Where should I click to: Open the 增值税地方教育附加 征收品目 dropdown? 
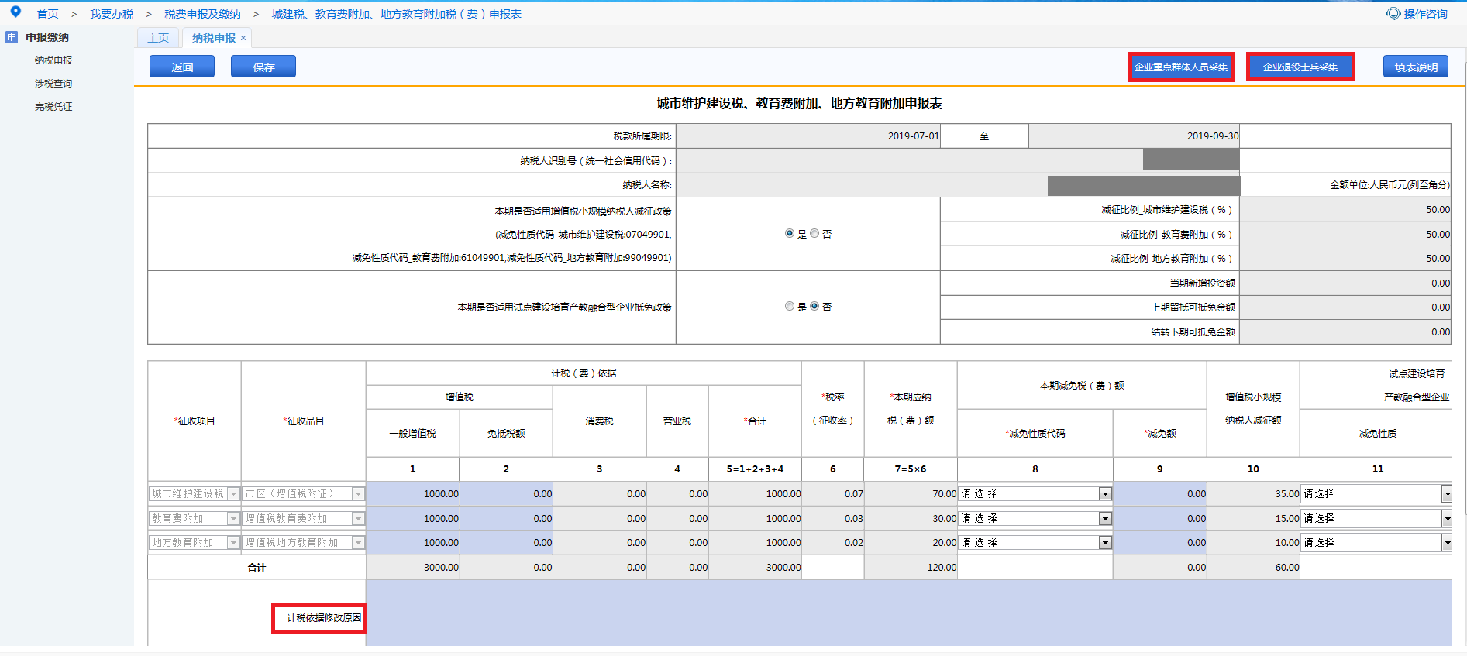[303, 542]
